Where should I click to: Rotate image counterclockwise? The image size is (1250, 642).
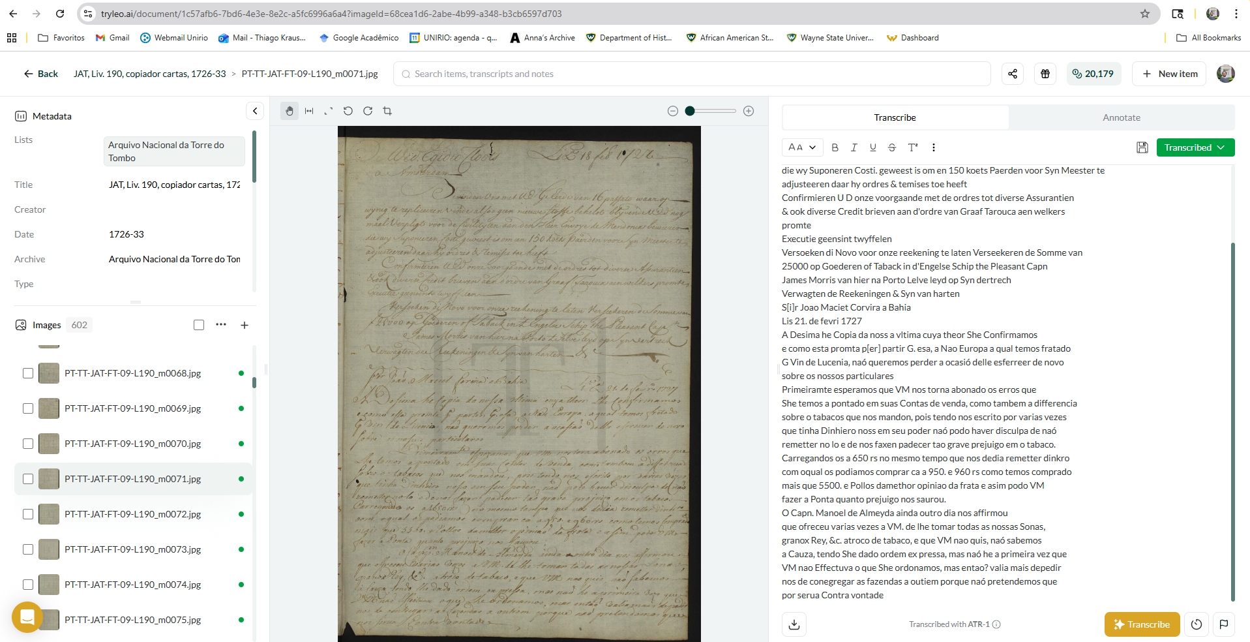(x=348, y=111)
